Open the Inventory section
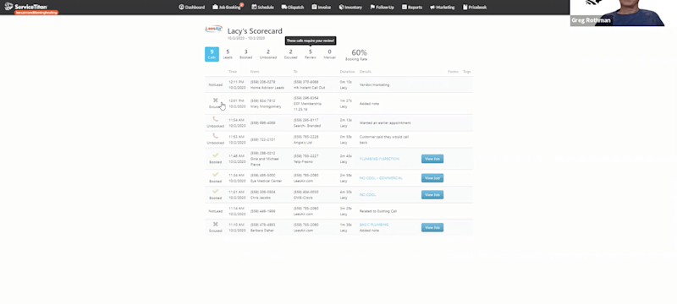The image size is (677, 304). pyautogui.click(x=350, y=8)
